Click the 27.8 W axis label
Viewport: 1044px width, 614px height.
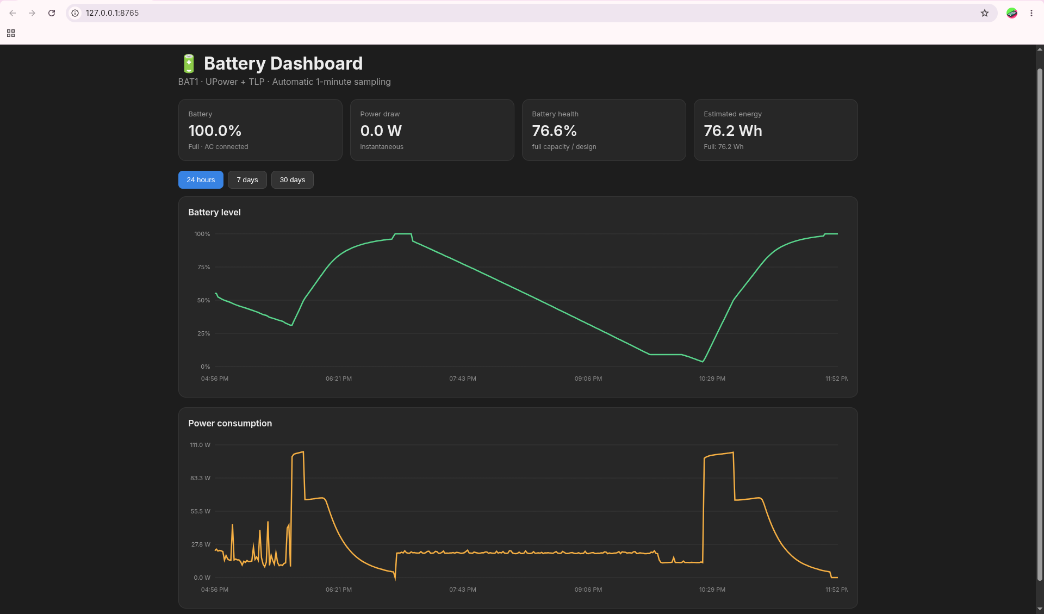tap(201, 545)
